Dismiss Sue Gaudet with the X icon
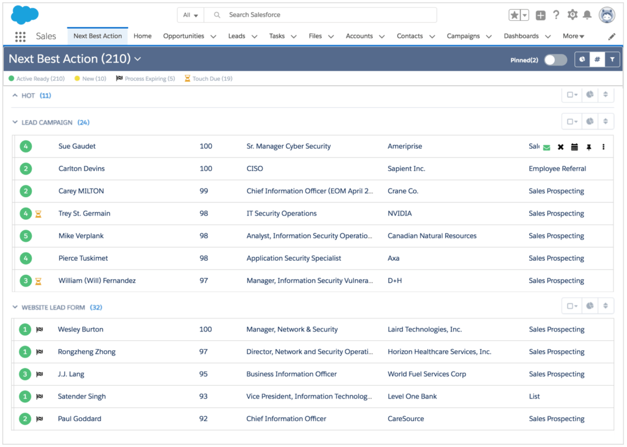This screenshot has width=627, height=447. pos(561,147)
